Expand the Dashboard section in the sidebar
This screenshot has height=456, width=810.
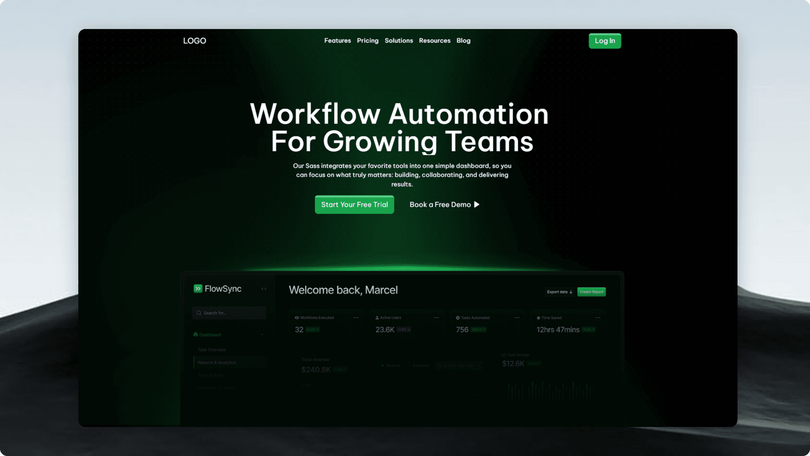coord(262,335)
